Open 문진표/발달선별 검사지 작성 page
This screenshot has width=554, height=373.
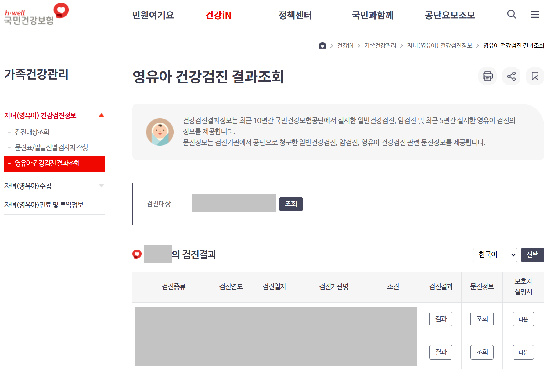point(51,147)
